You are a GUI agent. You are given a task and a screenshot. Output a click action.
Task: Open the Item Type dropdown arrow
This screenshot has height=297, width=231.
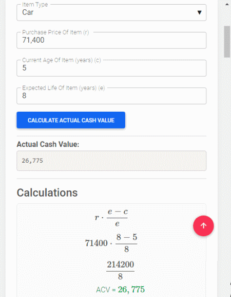199,12
